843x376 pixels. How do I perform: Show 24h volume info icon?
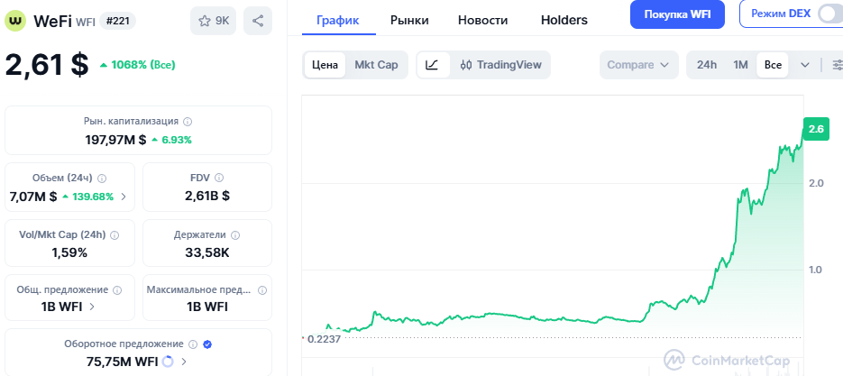pos(102,178)
